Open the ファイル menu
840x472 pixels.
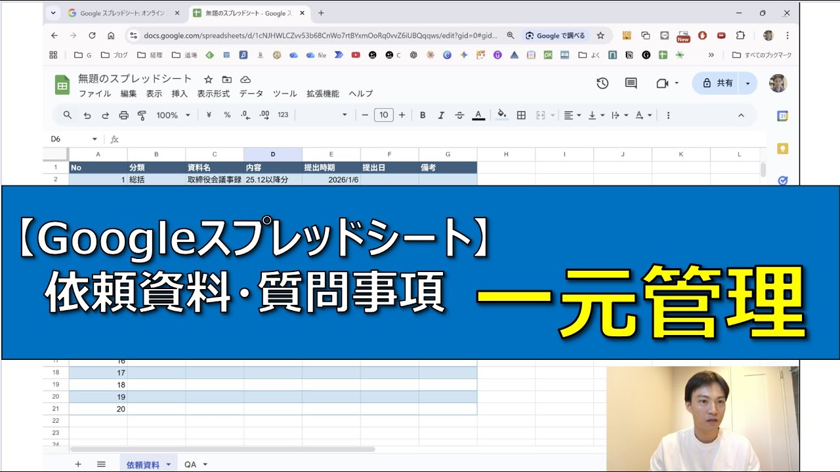point(94,94)
